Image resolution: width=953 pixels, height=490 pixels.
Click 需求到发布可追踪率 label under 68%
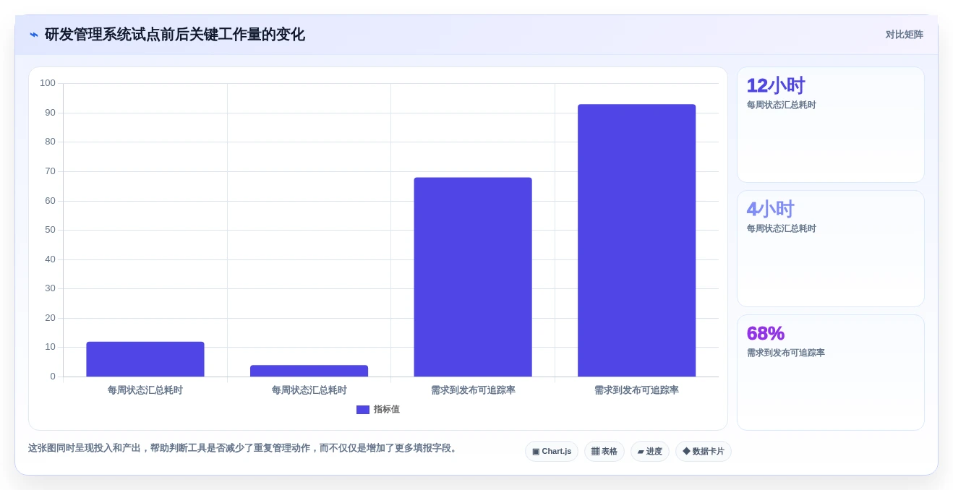click(x=786, y=353)
